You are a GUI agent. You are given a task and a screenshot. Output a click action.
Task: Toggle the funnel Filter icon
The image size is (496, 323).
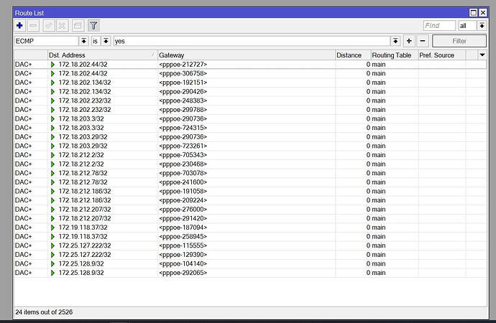pos(93,26)
